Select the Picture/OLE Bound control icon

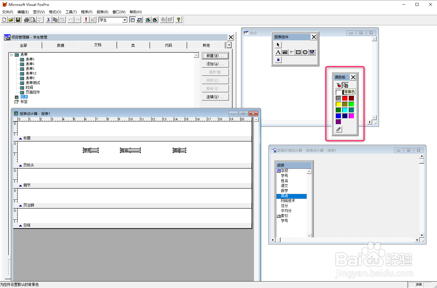point(311,52)
